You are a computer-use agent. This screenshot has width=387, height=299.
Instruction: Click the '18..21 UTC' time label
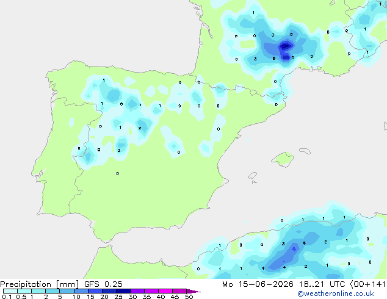pyautogui.click(x=323, y=284)
